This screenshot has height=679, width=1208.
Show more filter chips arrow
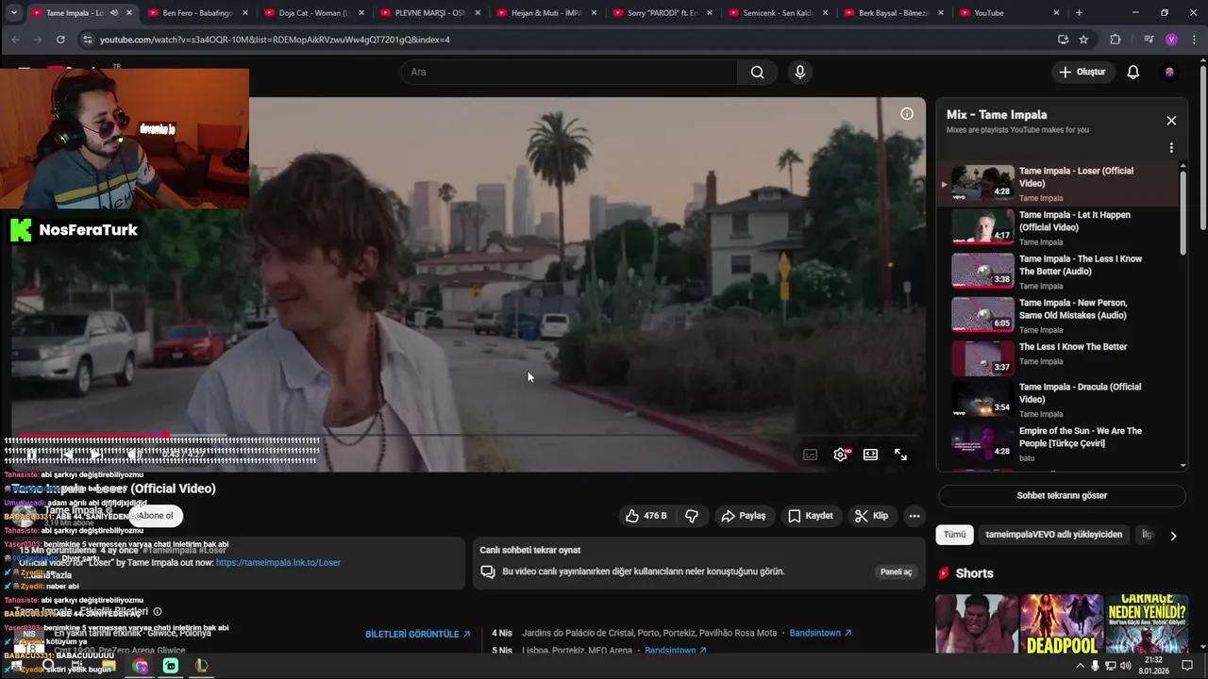pos(1173,536)
